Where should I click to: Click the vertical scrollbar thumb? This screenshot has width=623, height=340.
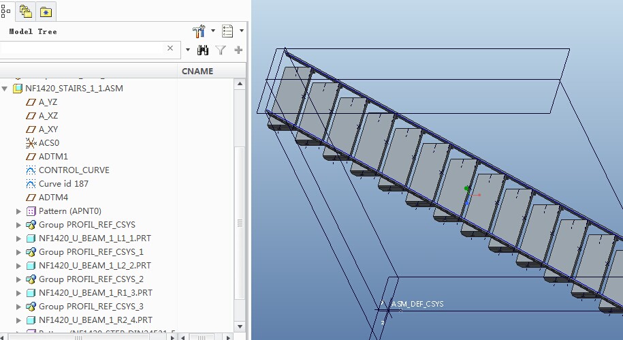pos(240,223)
